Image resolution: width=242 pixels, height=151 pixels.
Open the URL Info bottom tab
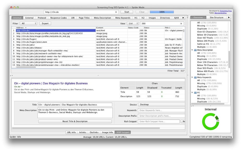coord(71,132)
